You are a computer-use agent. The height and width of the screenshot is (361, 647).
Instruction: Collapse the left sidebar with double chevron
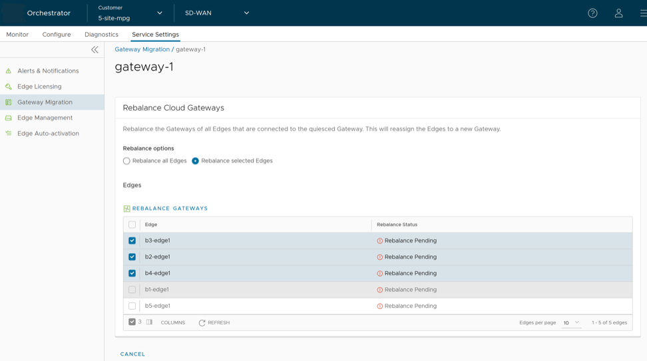95,50
